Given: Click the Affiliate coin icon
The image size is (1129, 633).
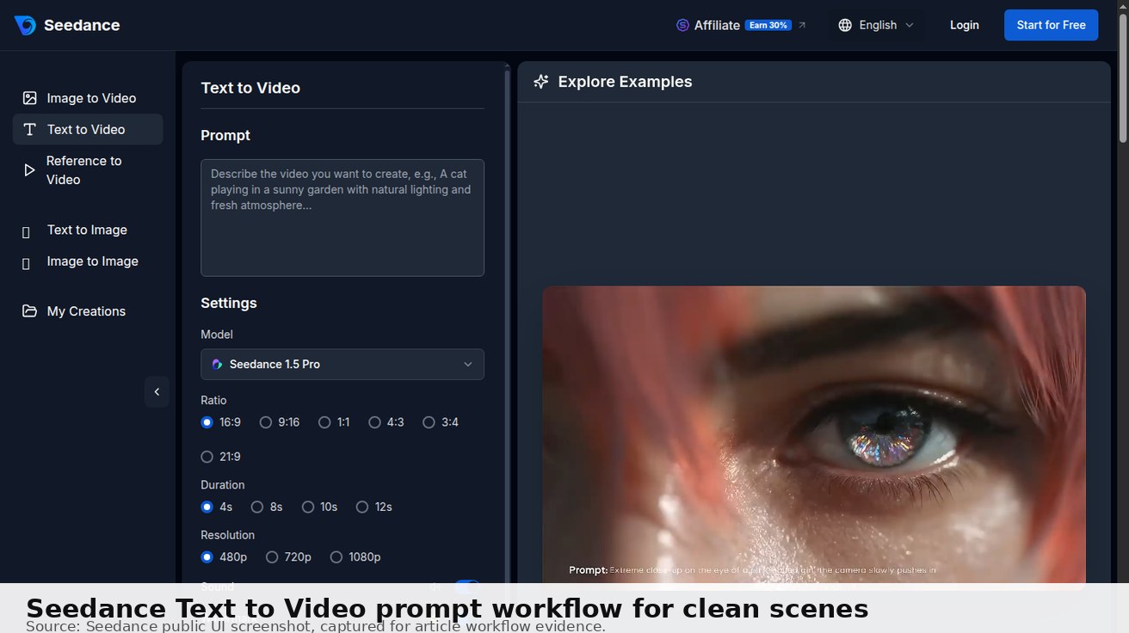Looking at the screenshot, I should (683, 25).
